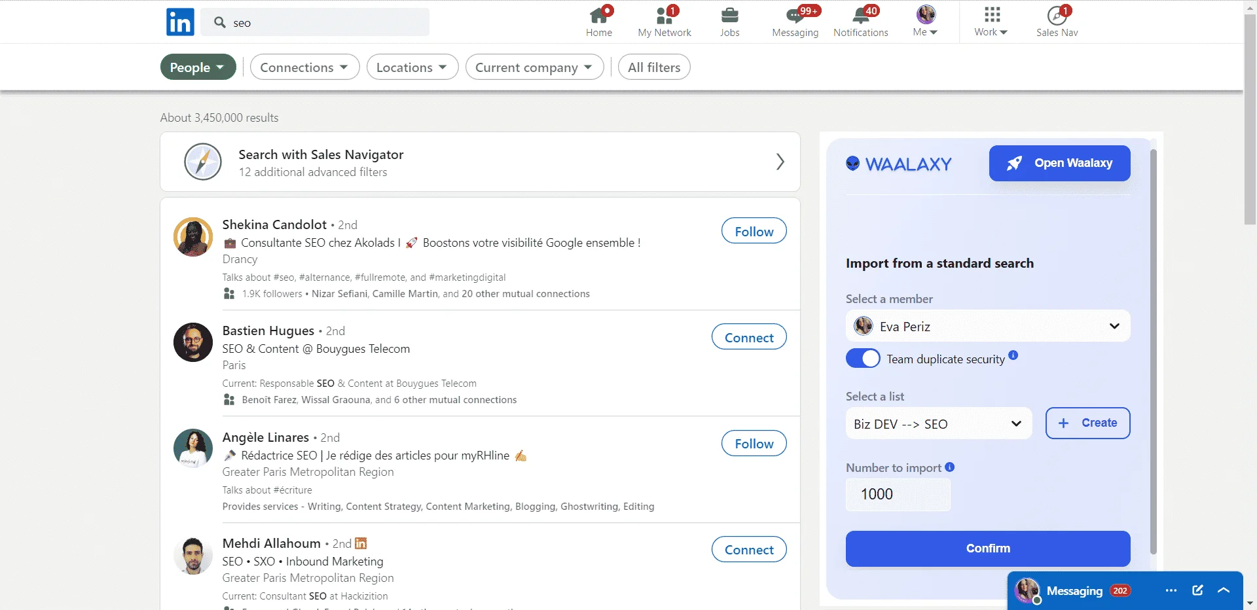
Task: Open Shekina Candolot's profile name link
Action: click(274, 224)
